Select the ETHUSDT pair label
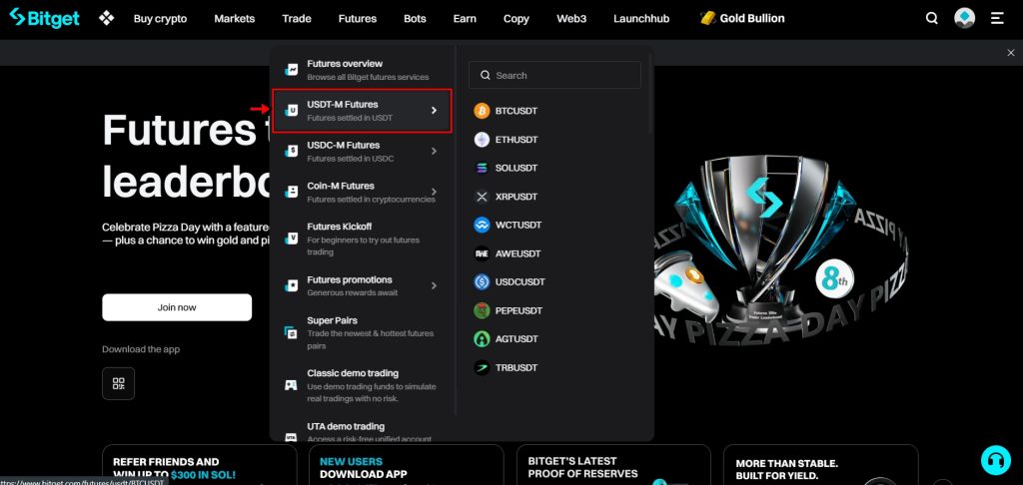The image size is (1023, 485). point(516,140)
